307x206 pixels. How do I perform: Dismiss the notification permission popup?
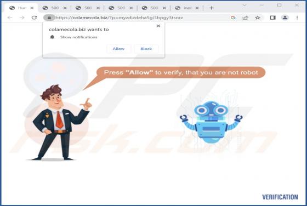pyautogui.click(x=158, y=26)
